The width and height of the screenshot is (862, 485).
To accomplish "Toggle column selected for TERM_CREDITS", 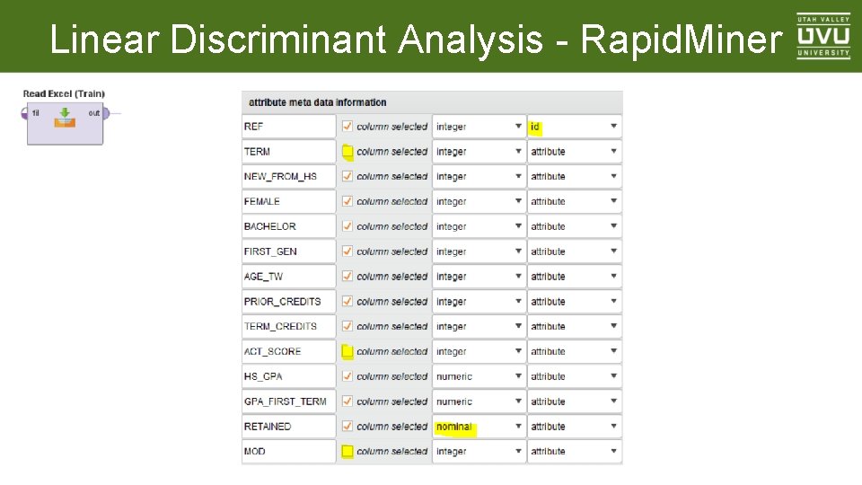I will pyautogui.click(x=347, y=326).
